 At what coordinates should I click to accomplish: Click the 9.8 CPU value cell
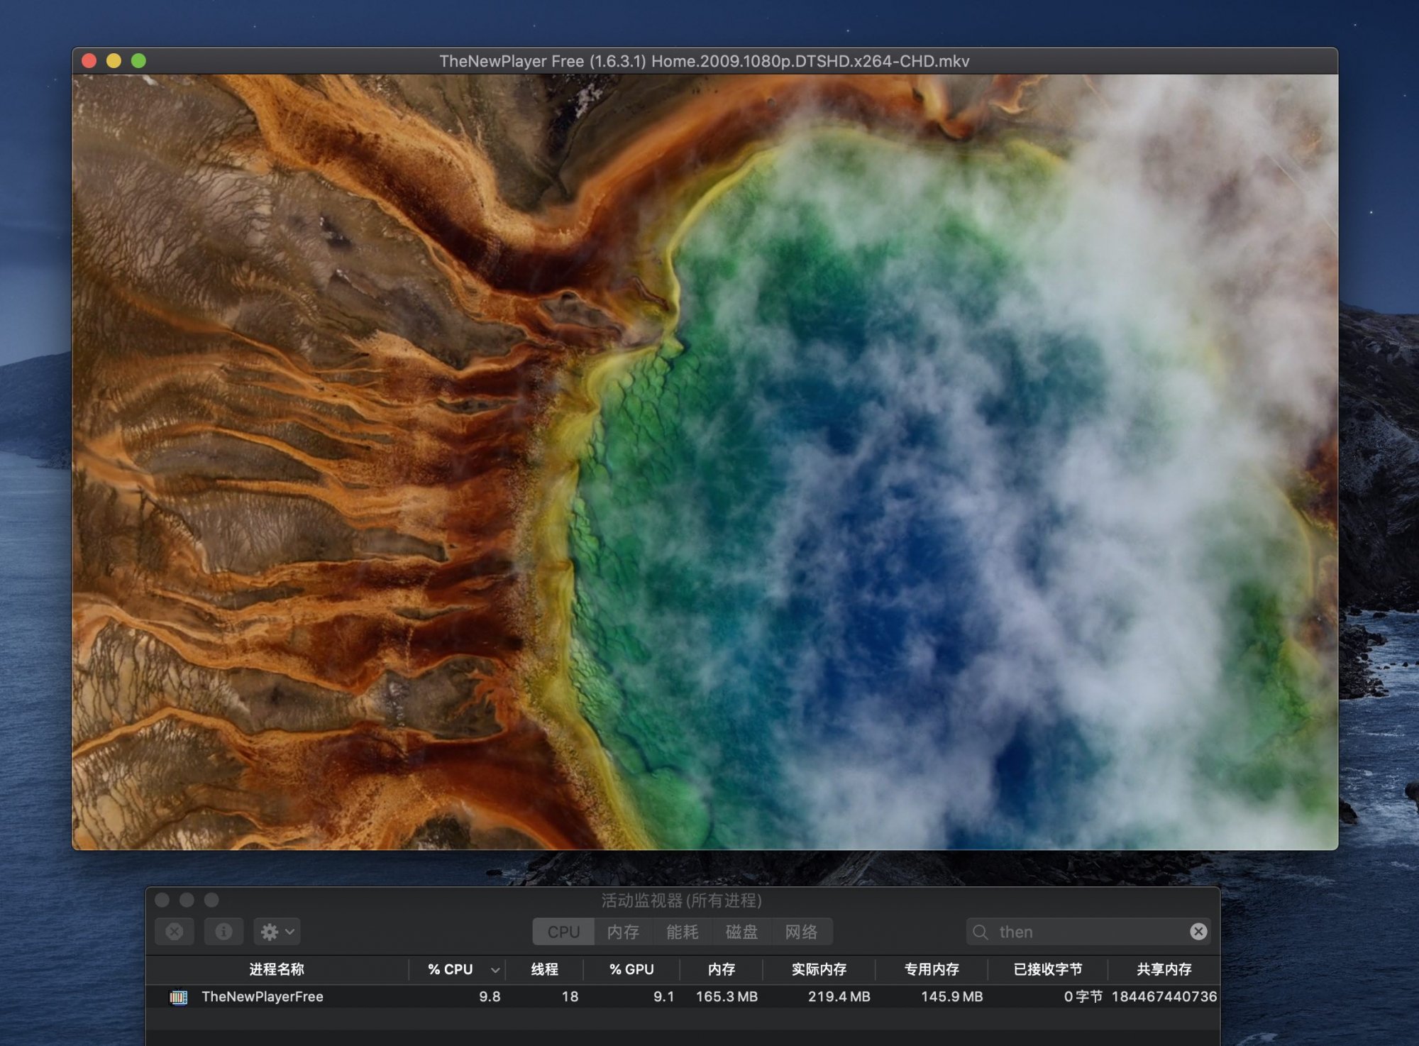490,996
